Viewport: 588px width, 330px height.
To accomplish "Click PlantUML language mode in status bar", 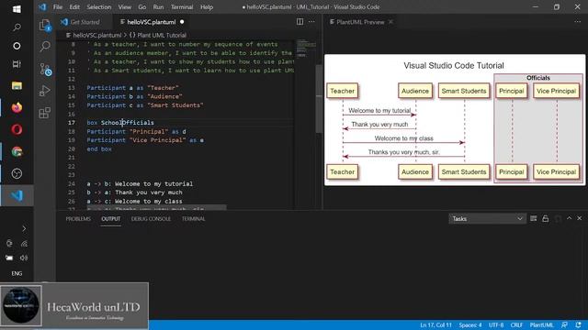I will point(541,324).
